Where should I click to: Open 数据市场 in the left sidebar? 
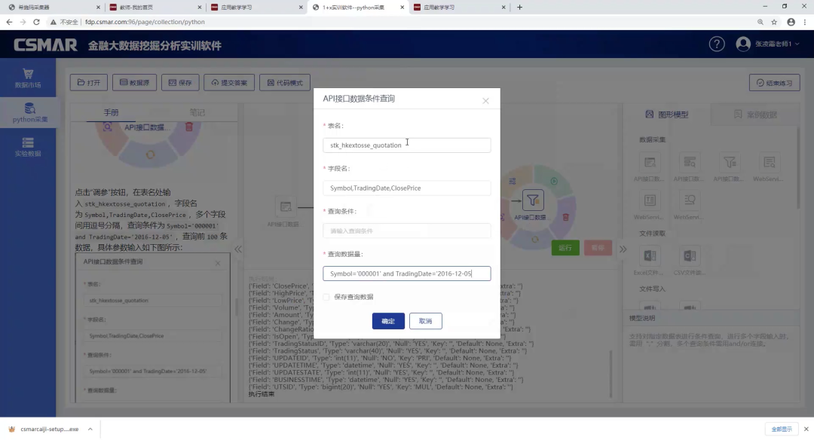(x=28, y=78)
